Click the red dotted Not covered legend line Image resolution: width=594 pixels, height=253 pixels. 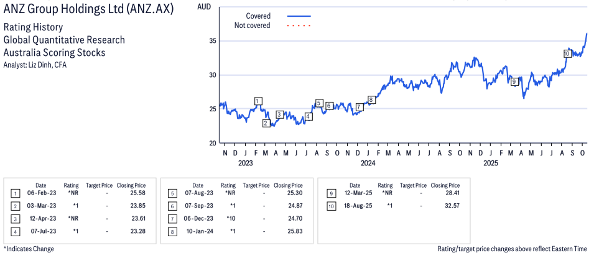tap(299, 25)
